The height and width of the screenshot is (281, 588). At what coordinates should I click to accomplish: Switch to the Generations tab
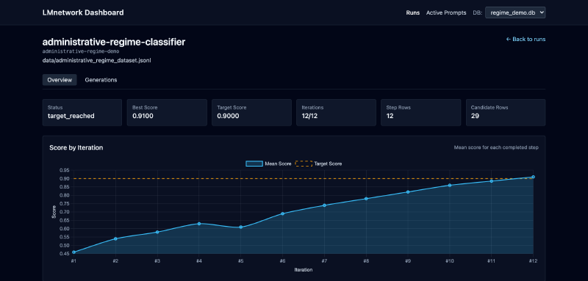pyautogui.click(x=101, y=80)
